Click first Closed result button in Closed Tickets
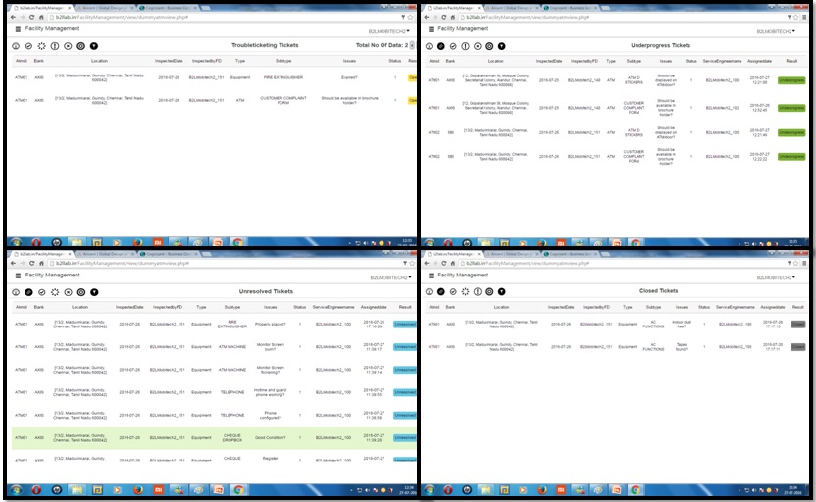The height and width of the screenshot is (502, 816). [797, 322]
